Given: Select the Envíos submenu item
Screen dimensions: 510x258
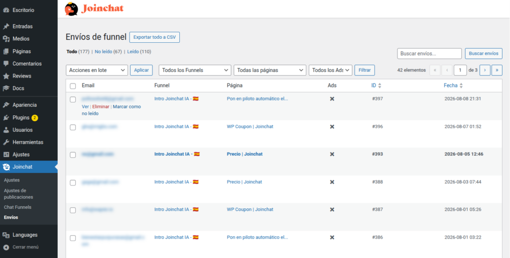Looking at the screenshot, I should point(11,217).
